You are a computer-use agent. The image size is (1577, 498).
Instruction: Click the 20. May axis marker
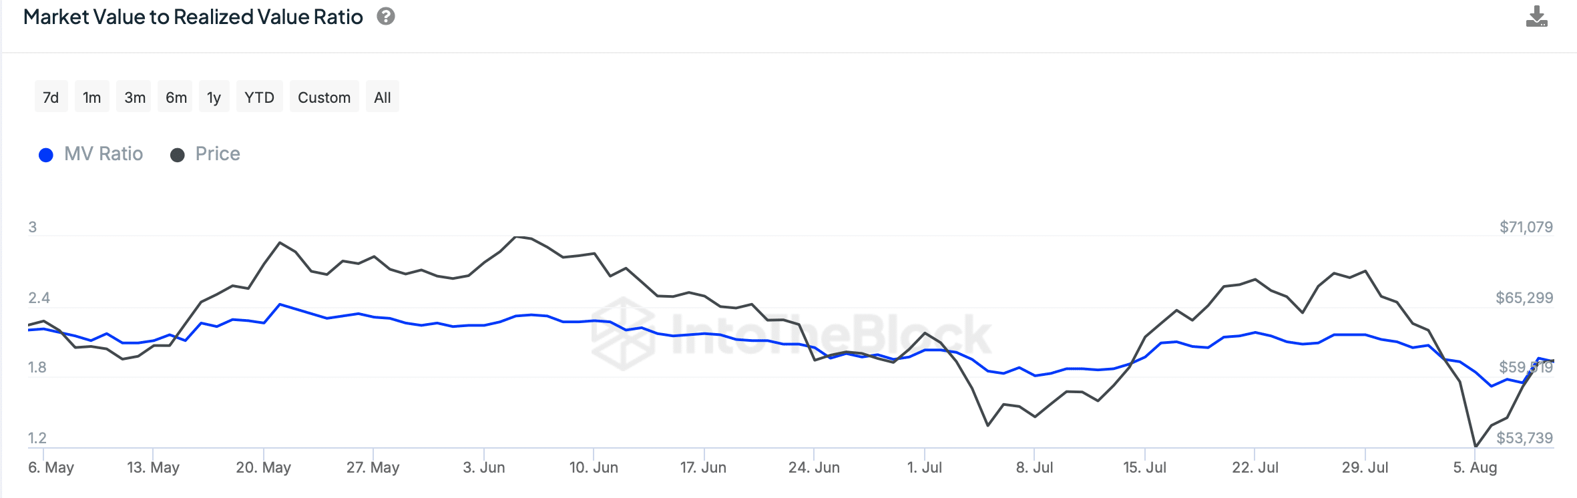[263, 467]
